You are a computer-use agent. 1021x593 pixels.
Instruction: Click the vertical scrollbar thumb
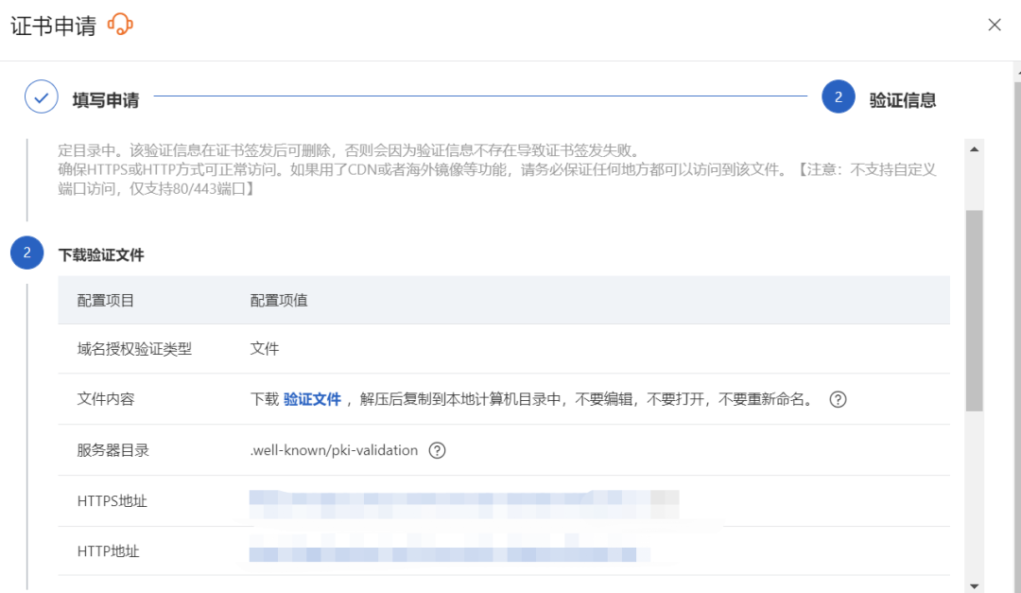(974, 310)
